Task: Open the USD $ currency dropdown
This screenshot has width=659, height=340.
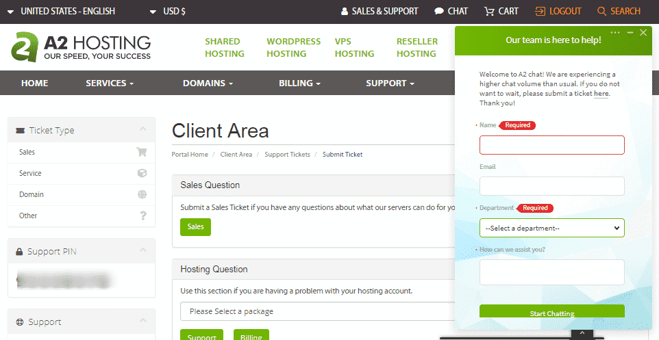Action: coord(168,12)
